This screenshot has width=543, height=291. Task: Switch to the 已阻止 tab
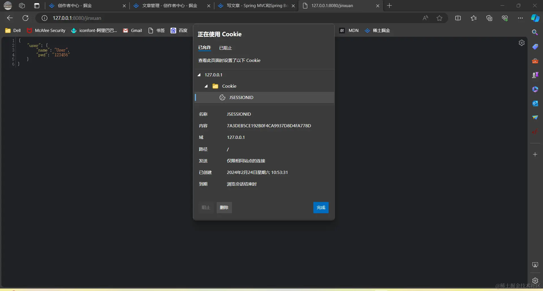(225, 48)
